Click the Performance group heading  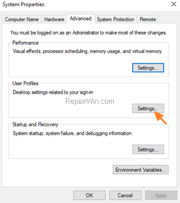[26, 43]
